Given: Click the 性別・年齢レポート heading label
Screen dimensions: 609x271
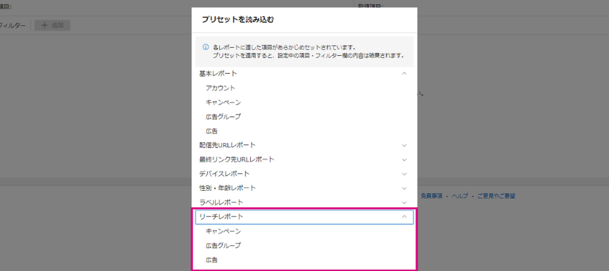Looking at the screenshot, I should click(x=228, y=188).
